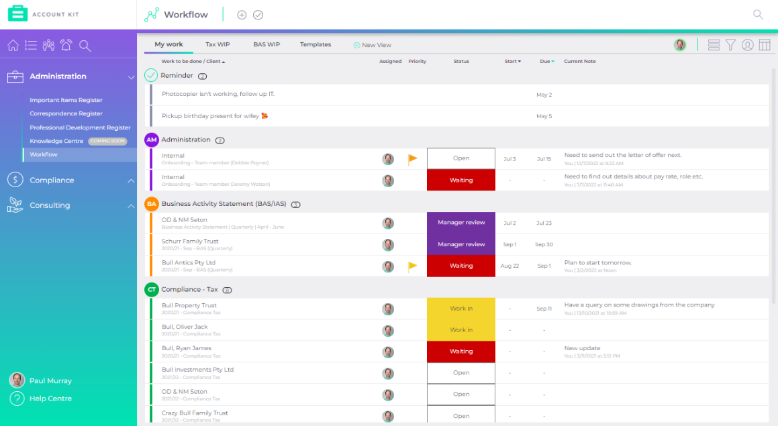Viewport: 778px width, 426px height.
Task: Click the Status column header
Action: point(461,62)
